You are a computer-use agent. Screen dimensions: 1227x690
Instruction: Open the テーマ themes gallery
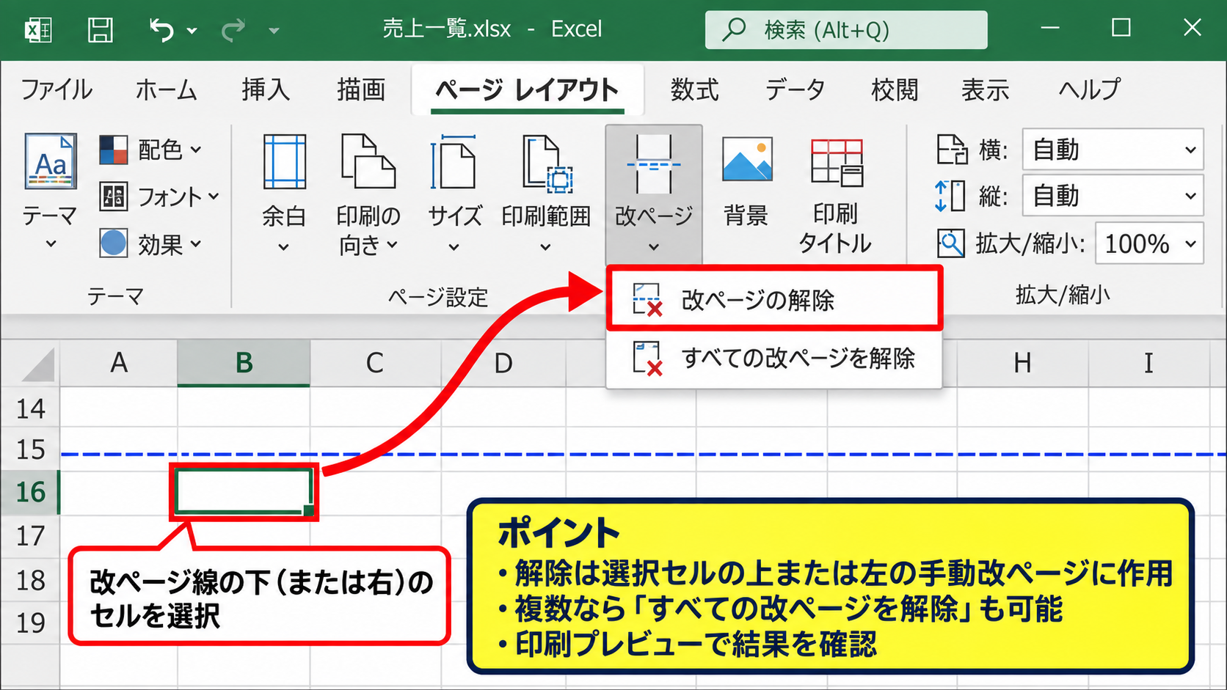pos(50,192)
